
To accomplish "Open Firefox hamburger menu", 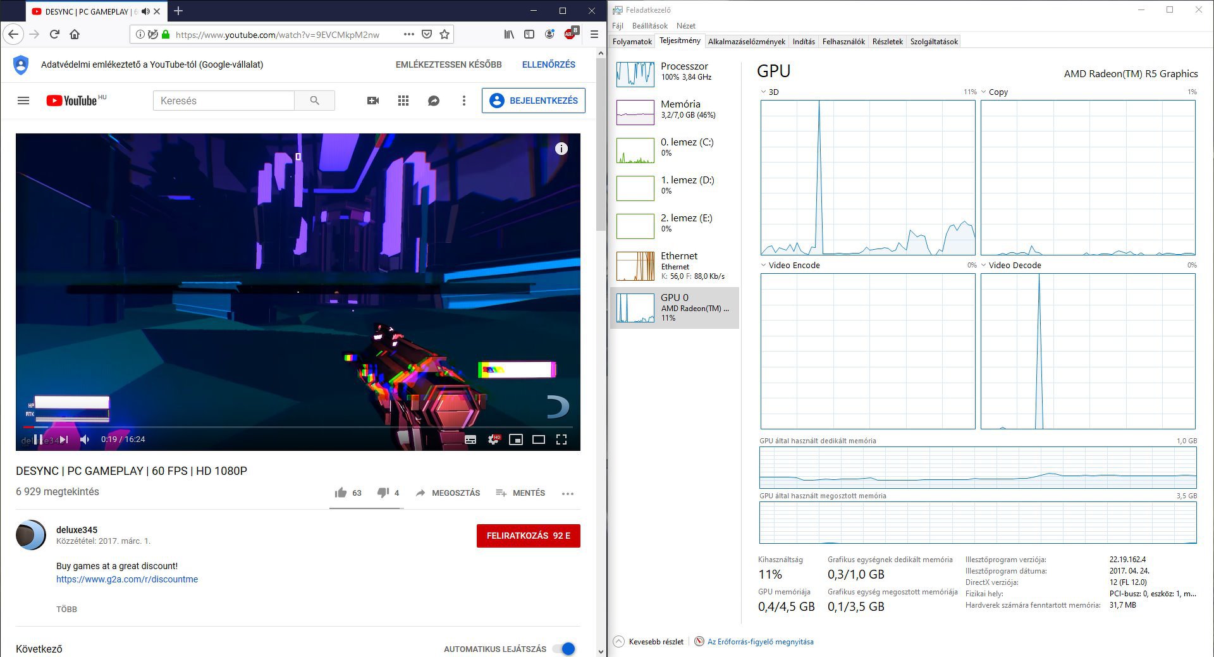I will (x=594, y=34).
